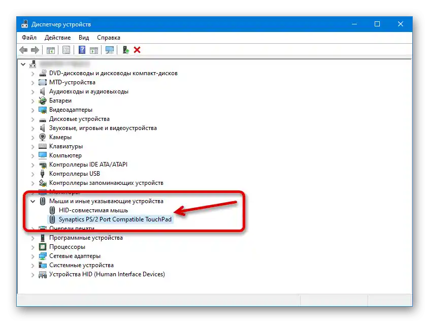Maximize the Диспетчер устройств window
The width and height of the screenshot is (429, 323).
coord(377,24)
